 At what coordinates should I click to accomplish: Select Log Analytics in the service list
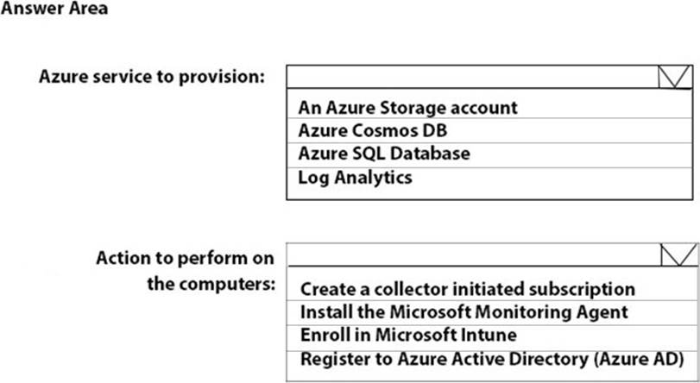(355, 178)
